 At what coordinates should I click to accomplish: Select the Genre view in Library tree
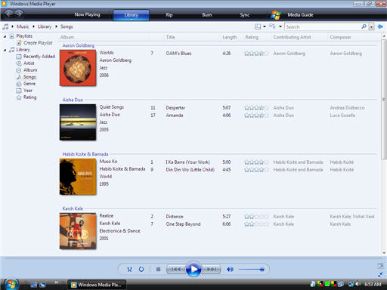[x=29, y=84]
